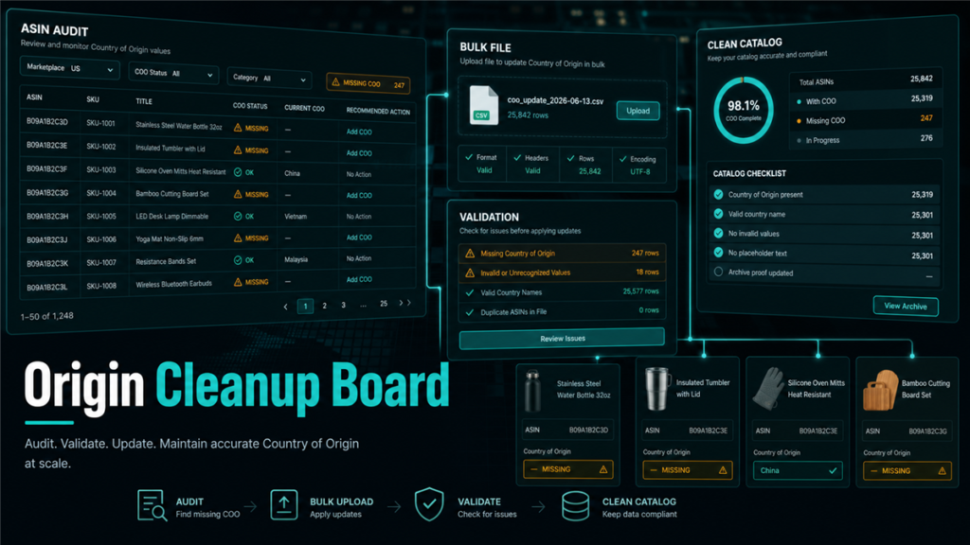Open China origin field on Oven Mitts card

798,471
